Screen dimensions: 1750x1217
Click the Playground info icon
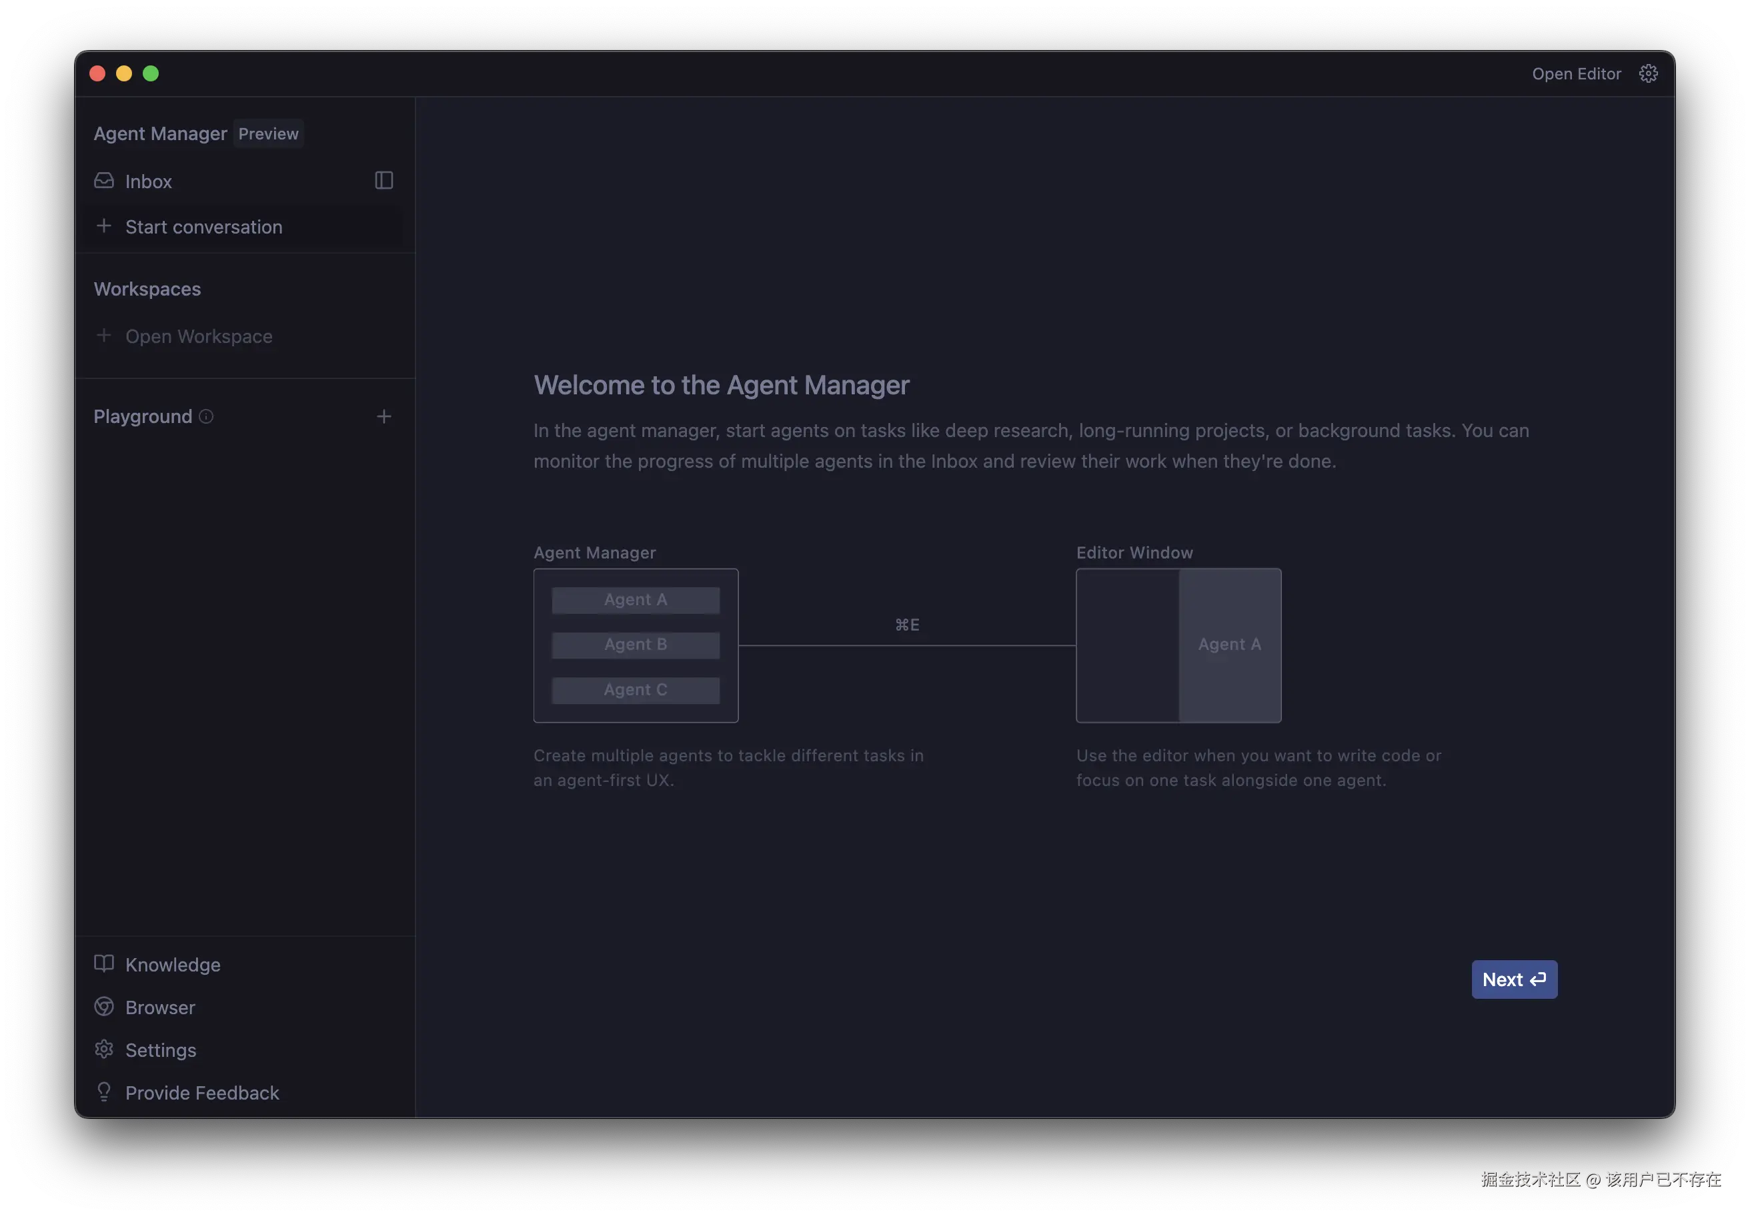206,416
